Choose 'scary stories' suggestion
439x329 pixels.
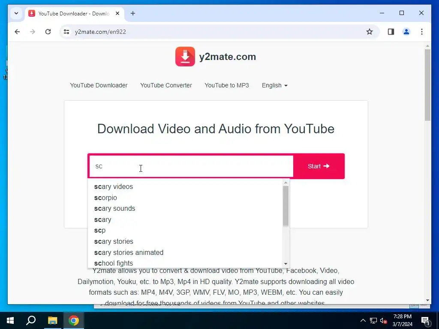coord(185,242)
